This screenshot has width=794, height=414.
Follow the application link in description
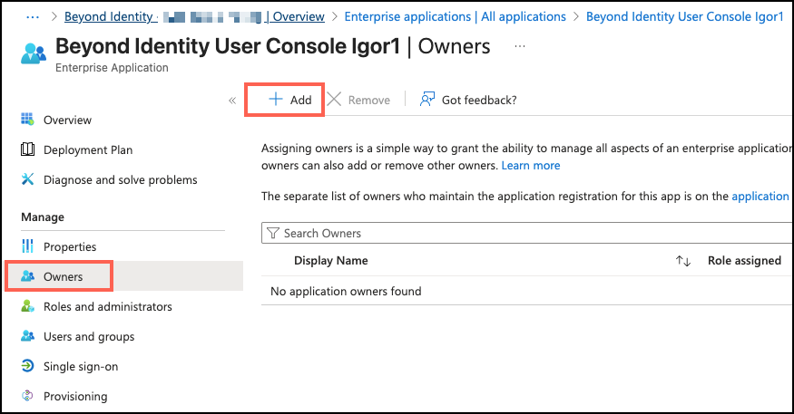coord(760,197)
